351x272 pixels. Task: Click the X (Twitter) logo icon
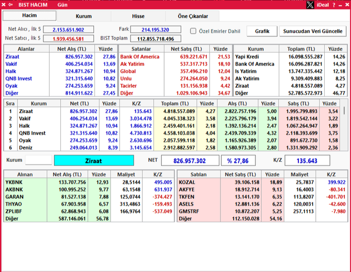coord(310,5)
